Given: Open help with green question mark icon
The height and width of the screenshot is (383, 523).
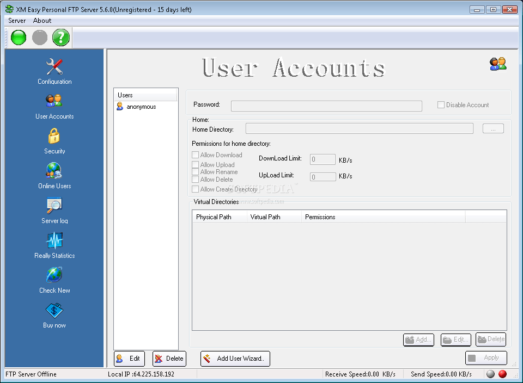Looking at the screenshot, I should point(61,38).
